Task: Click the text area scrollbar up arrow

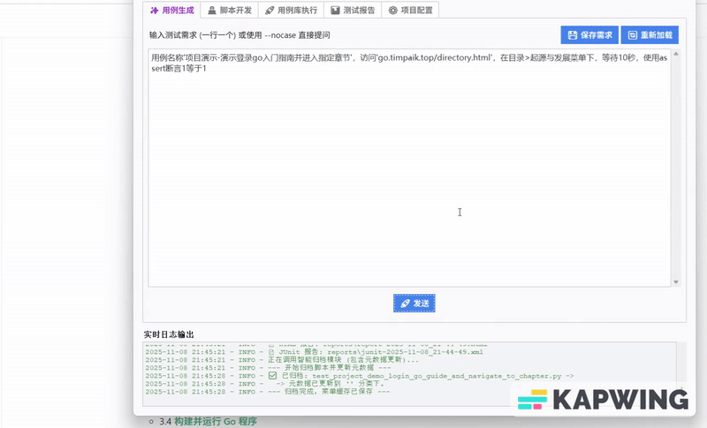Action: 676,54
